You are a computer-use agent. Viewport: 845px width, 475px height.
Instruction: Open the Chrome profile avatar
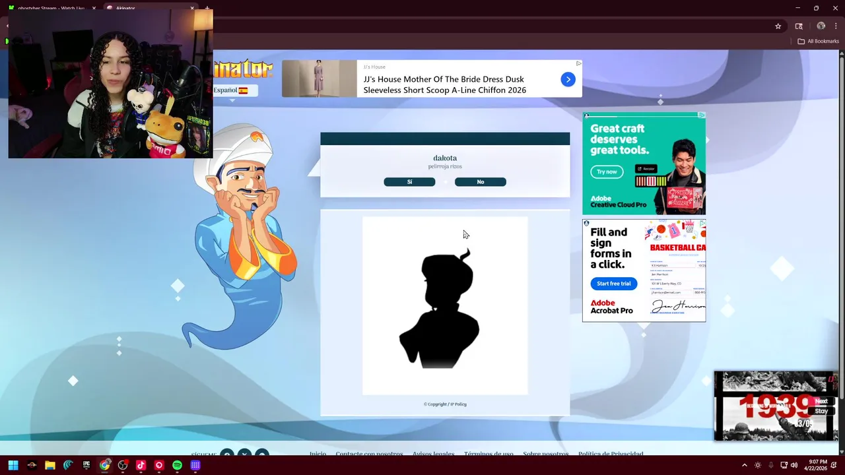821,26
